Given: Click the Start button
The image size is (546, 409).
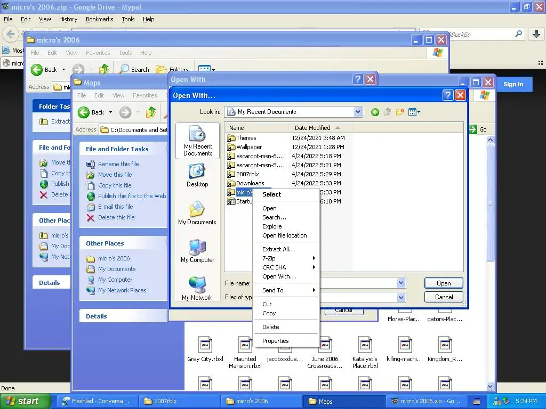Looking at the screenshot, I should point(25,401).
